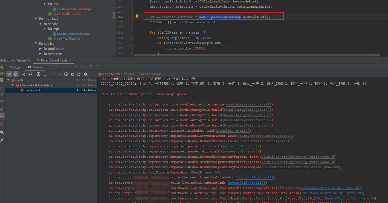
Task: Collapse the modeltrain folder
Action: point(36,19)
